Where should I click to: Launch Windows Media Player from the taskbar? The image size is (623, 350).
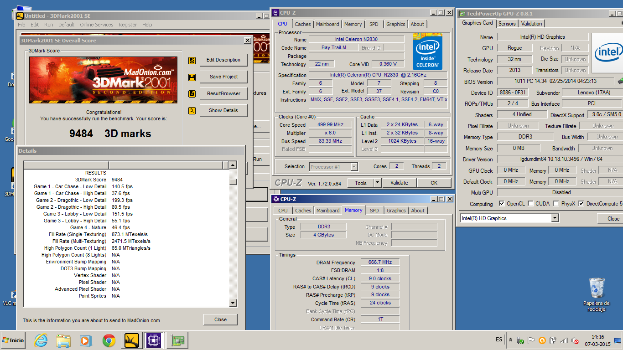[86, 340]
